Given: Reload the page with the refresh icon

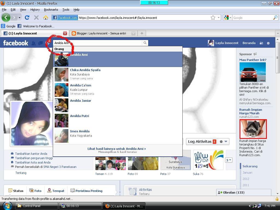Looking at the screenshot, I should click(x=27, y=17).
